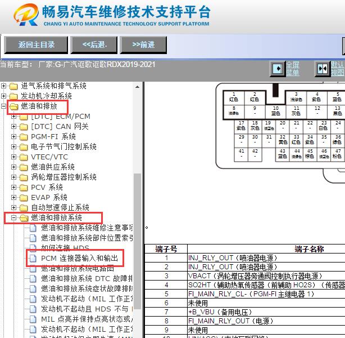The image size is (345, 338).
Task: Click document icon for 发动机不起动且 HDS
Action: tap(33, 309)
